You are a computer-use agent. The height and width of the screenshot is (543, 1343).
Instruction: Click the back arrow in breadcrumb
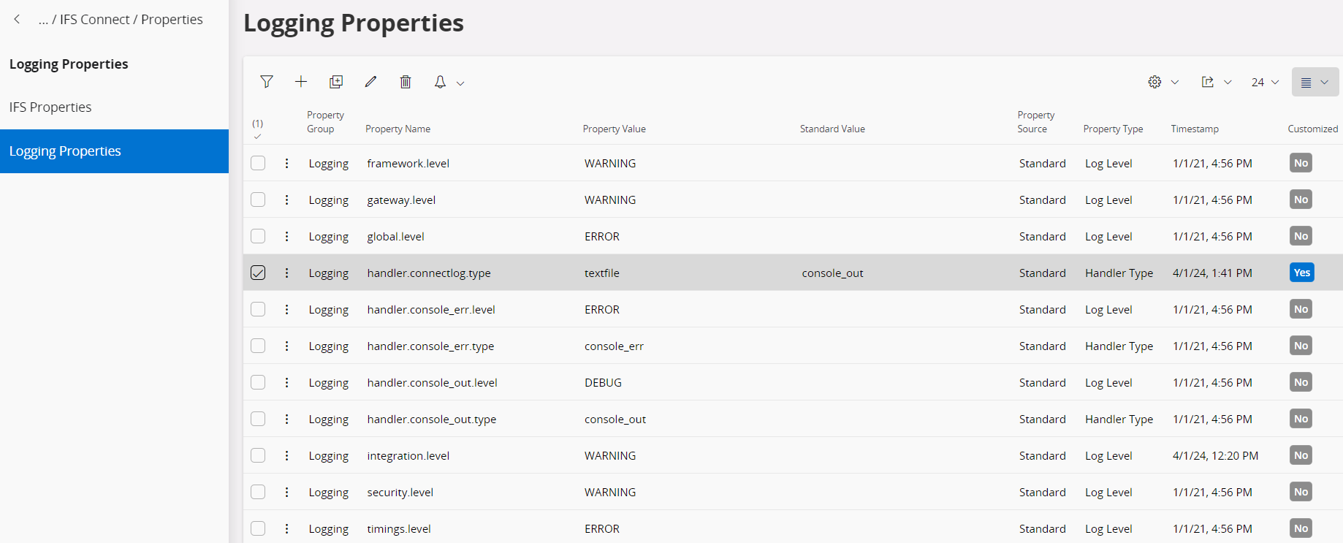click(17, 20)
